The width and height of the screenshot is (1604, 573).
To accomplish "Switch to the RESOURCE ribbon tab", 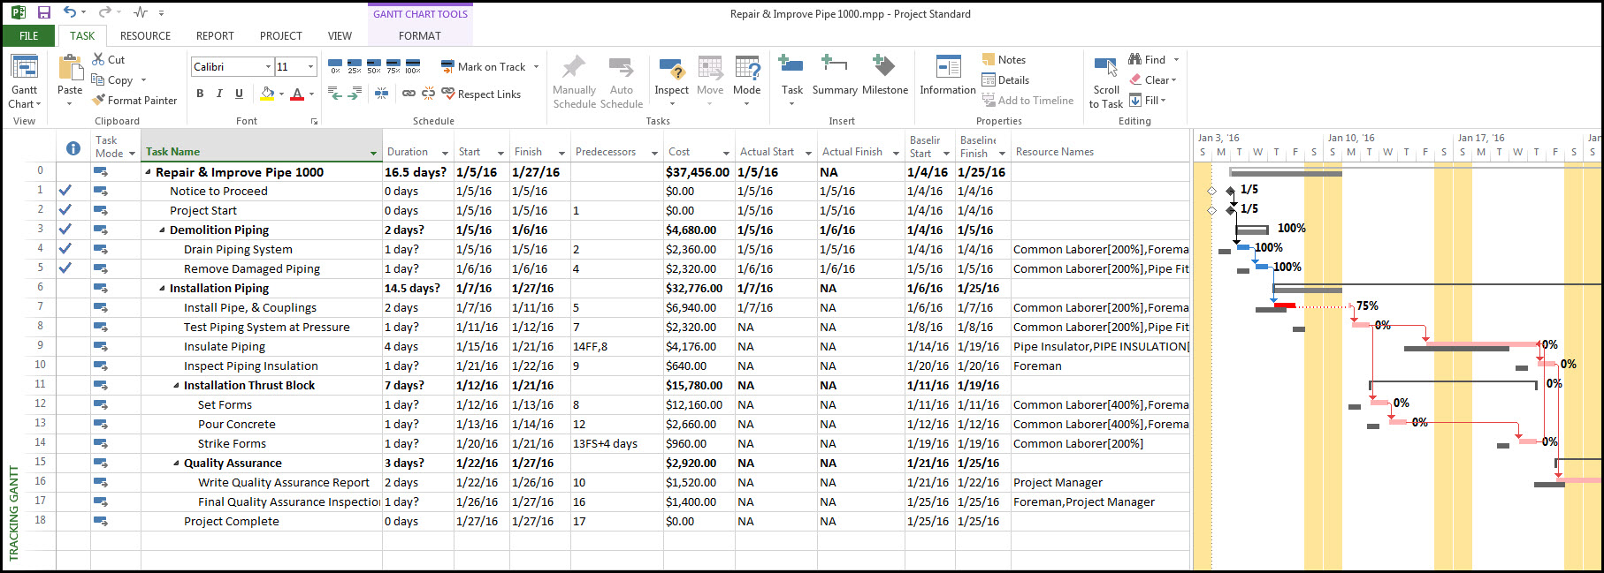I will [145, 36].
